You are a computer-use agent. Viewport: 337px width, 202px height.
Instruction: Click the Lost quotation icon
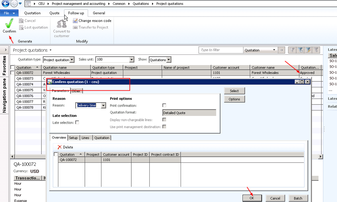(x=21, y=27)
